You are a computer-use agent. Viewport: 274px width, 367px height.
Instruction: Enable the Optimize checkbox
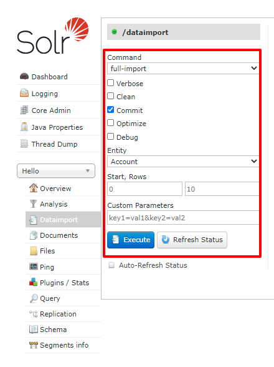pos(110,123)
